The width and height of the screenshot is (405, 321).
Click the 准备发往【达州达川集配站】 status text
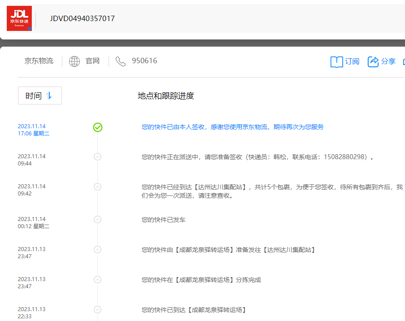tap(228, 250)
